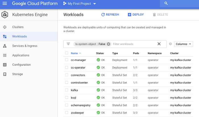This screenshot has height=117, width=199.
Task: Open the schemaregistry workload
Action: (x=80, y=105)
